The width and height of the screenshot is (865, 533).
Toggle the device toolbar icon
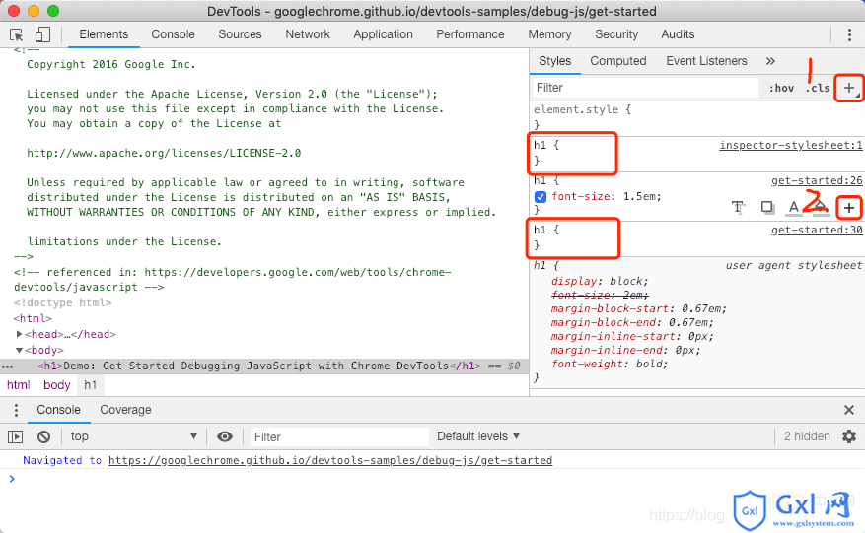point(42,34)
